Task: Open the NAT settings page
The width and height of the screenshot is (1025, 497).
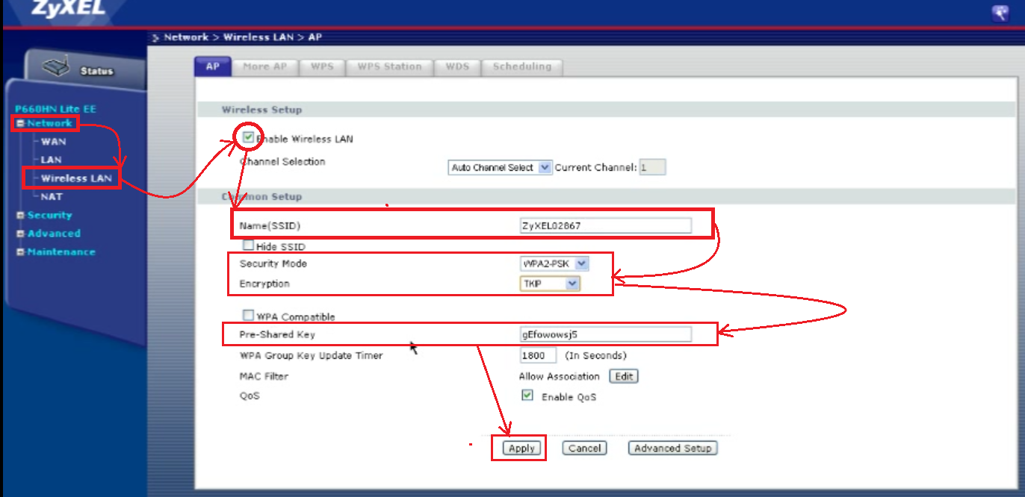Action: click(52, 197)
